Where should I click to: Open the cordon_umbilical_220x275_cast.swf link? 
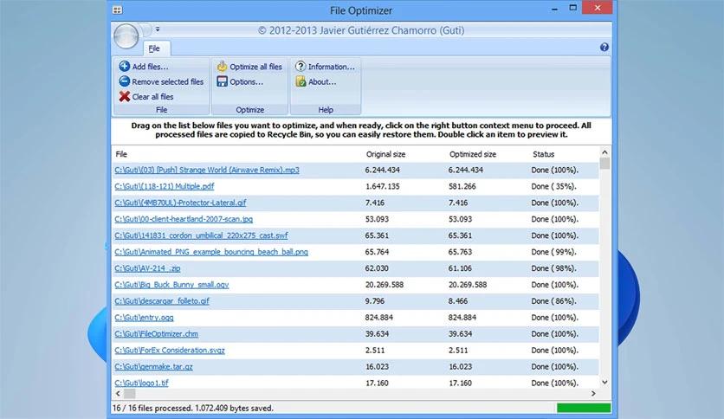click(x=201, y=235)
